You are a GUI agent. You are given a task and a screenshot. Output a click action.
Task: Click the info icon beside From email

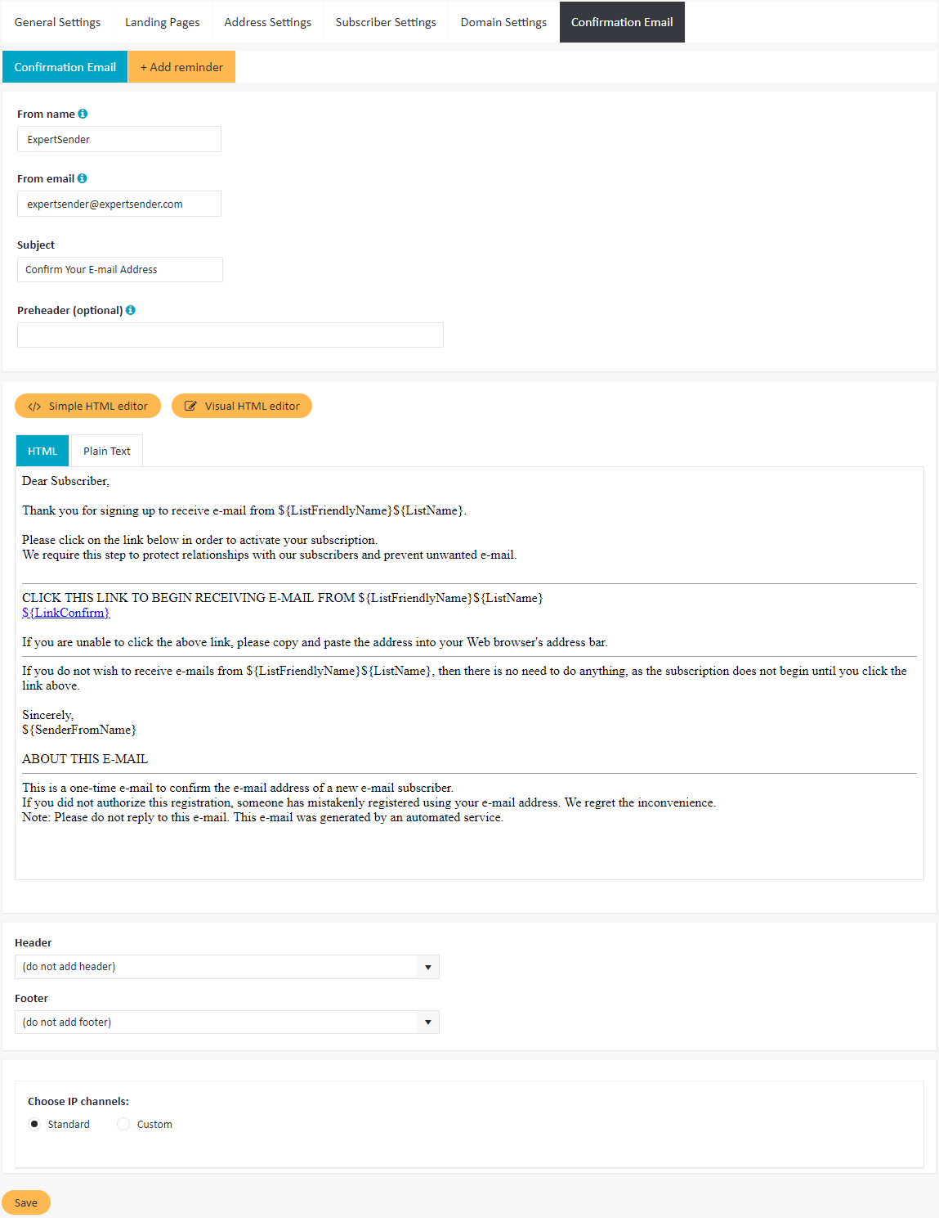82,178
